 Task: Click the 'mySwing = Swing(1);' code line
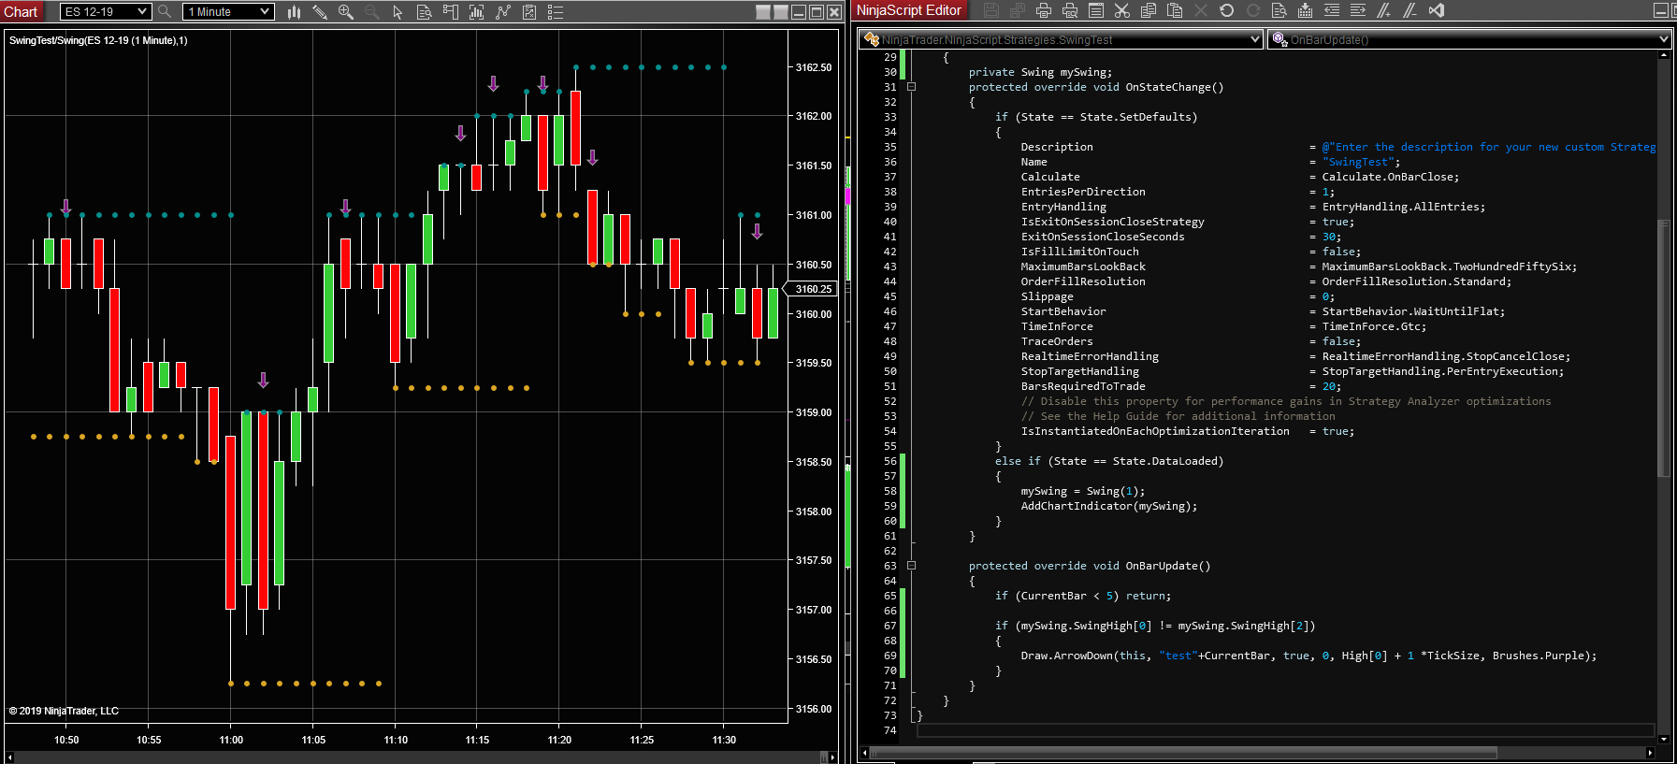tap(1082, 491)
